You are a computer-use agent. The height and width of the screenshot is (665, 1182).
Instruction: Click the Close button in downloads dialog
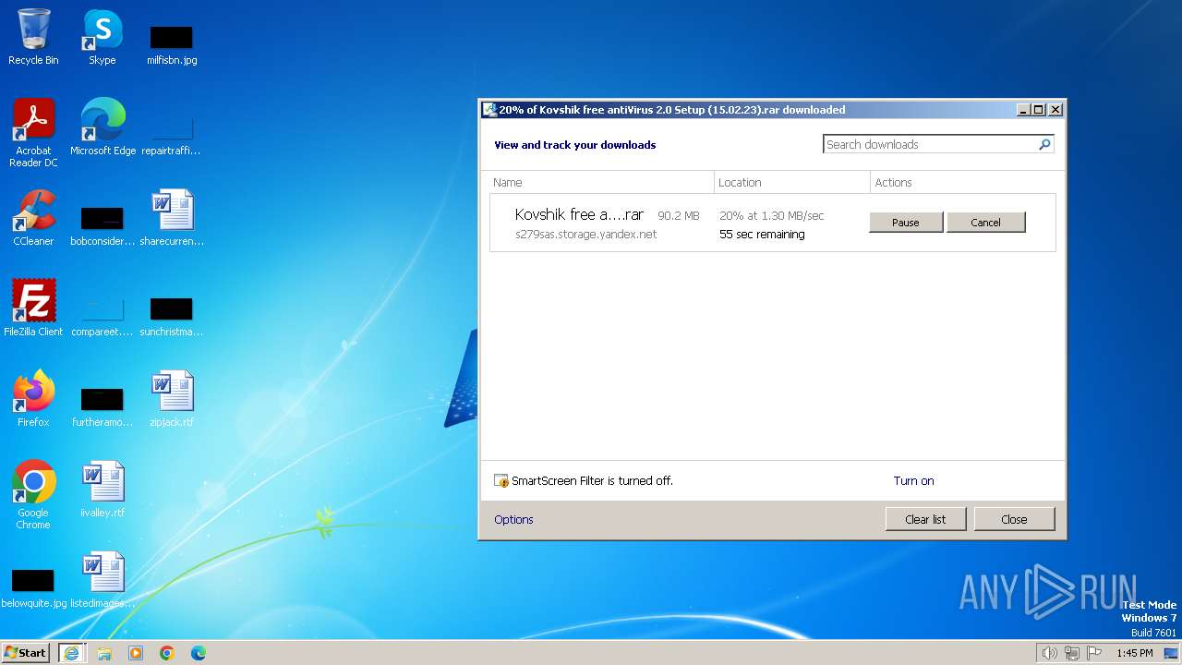[1014, 519]
